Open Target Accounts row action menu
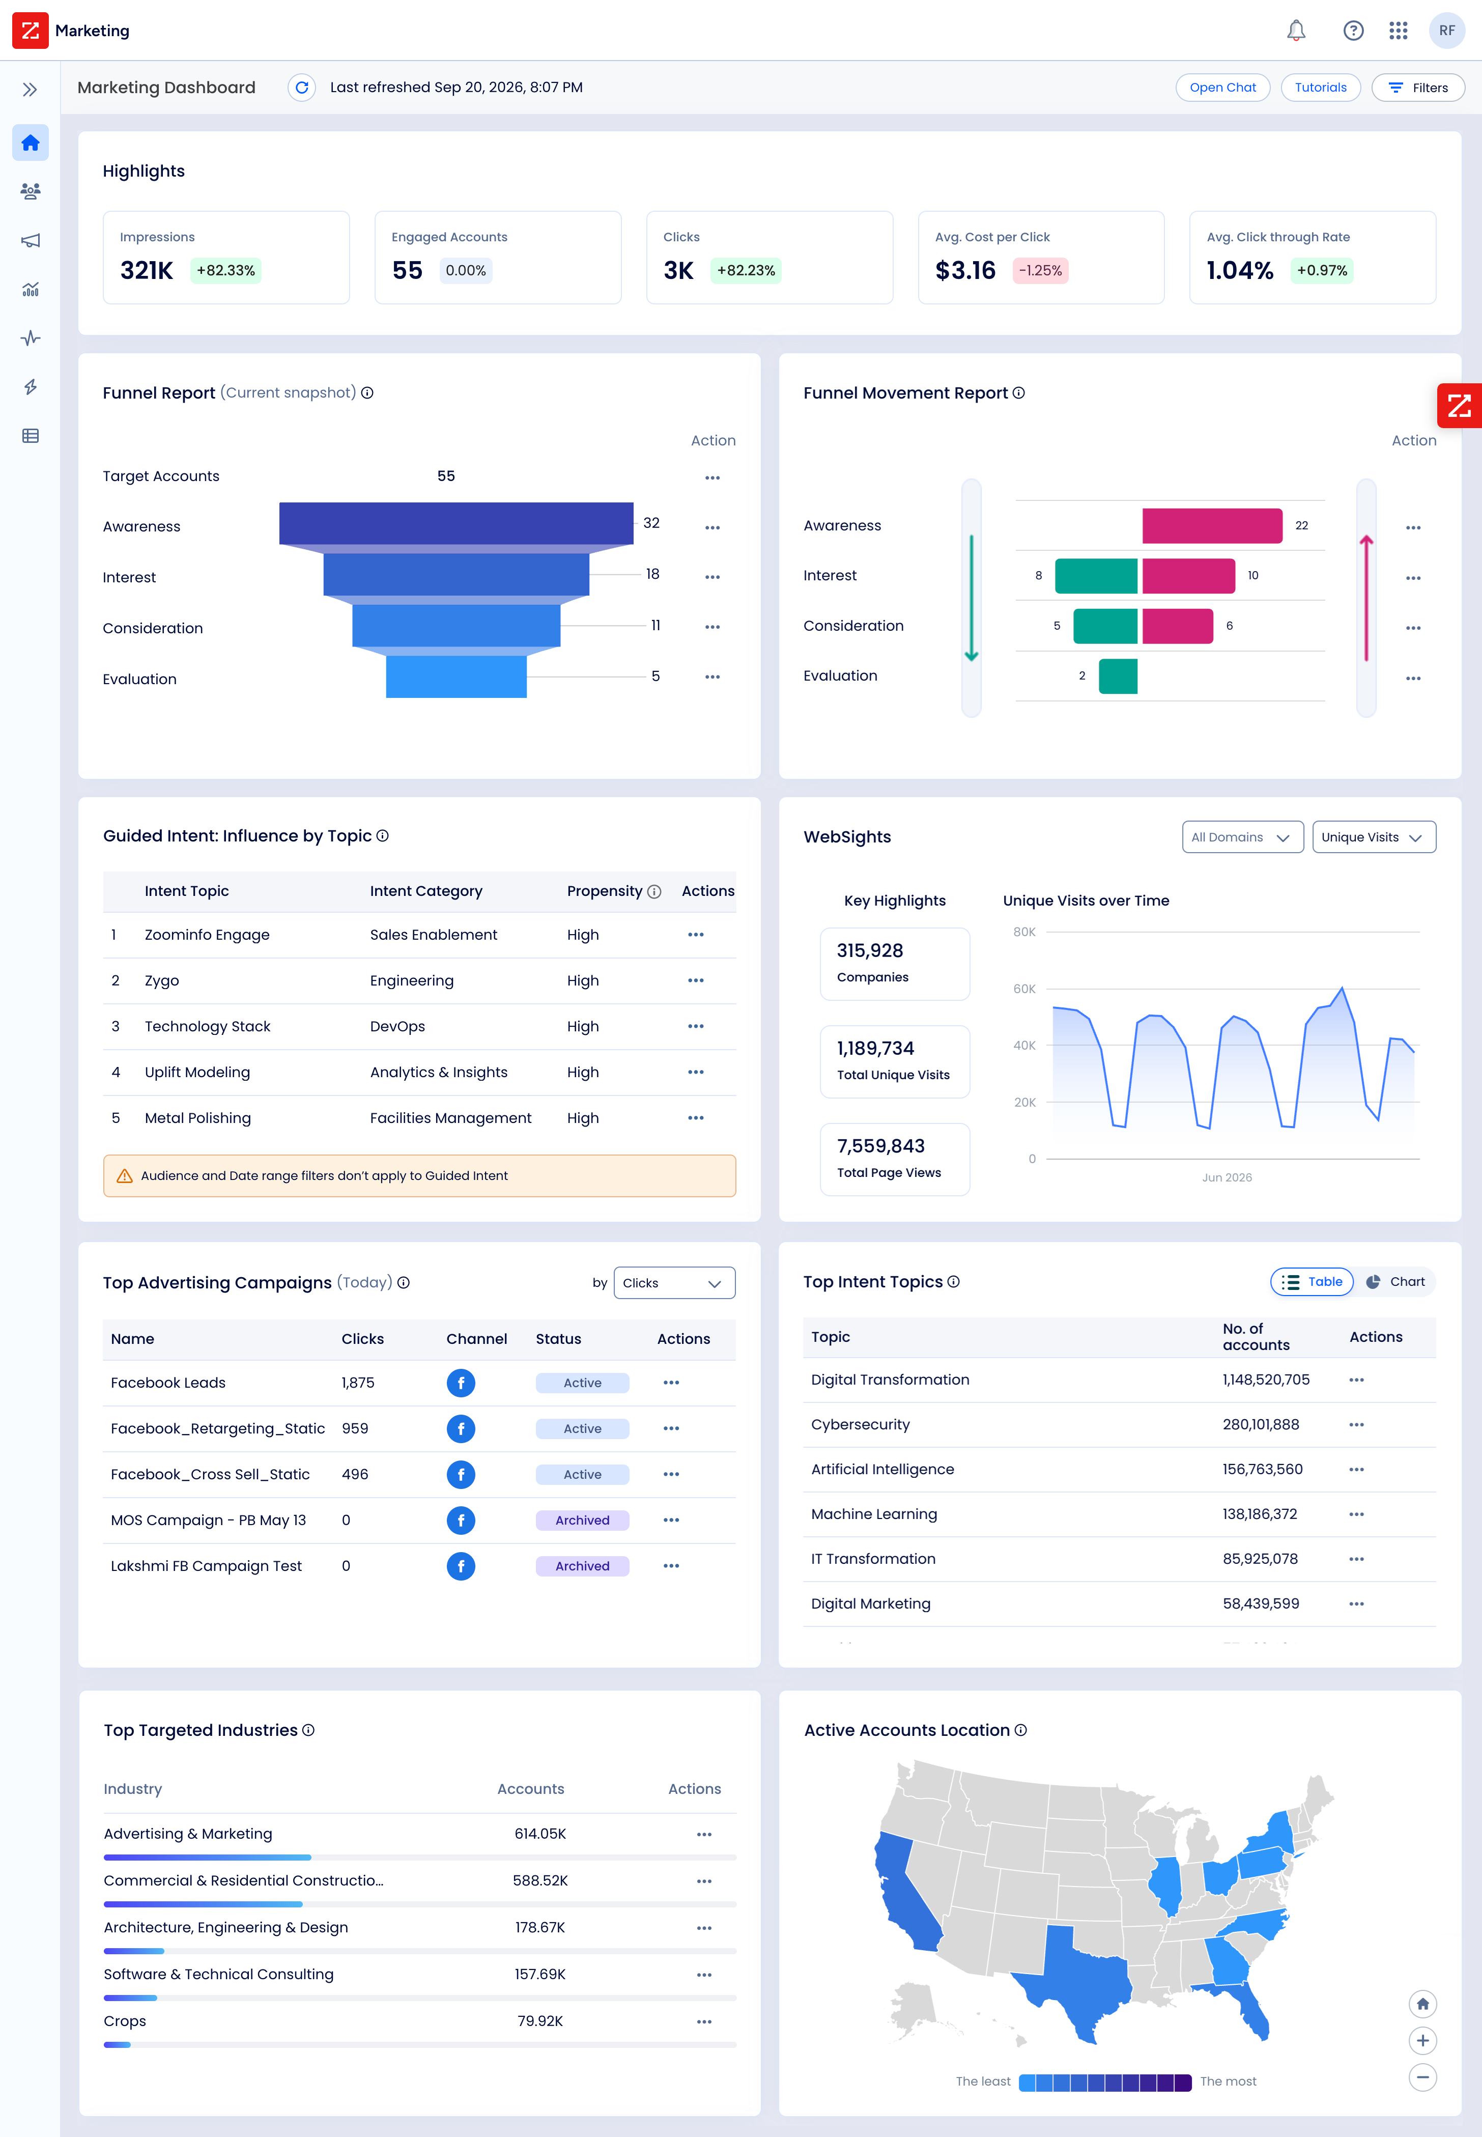1482x2137 pixels. (712, 477)
